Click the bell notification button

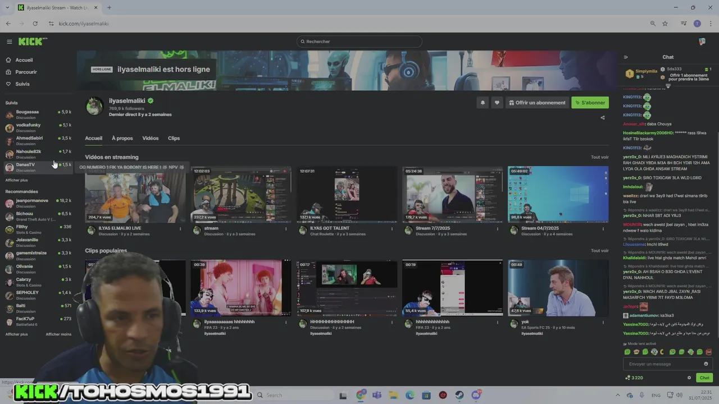pos(482,103)
